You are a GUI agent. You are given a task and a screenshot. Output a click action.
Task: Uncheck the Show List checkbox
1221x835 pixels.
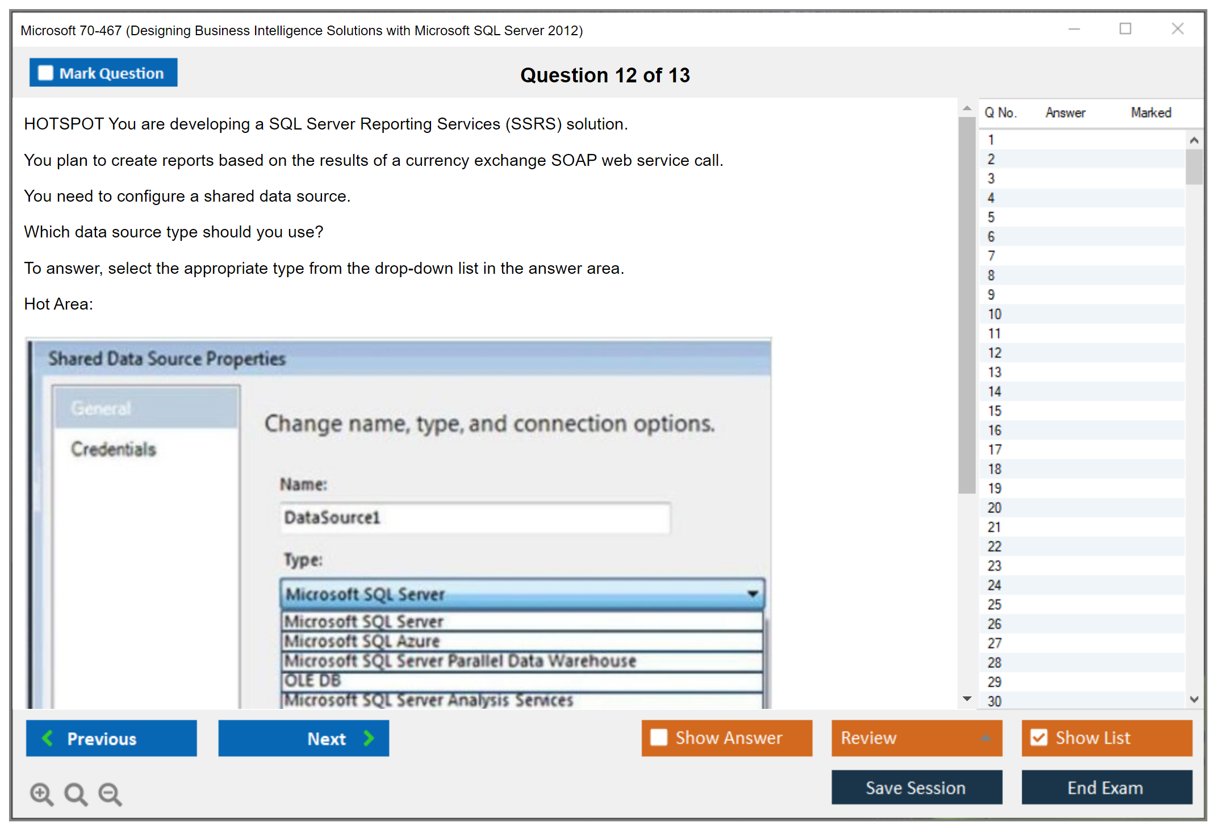pyautogui.click(x=1039, y=737)
